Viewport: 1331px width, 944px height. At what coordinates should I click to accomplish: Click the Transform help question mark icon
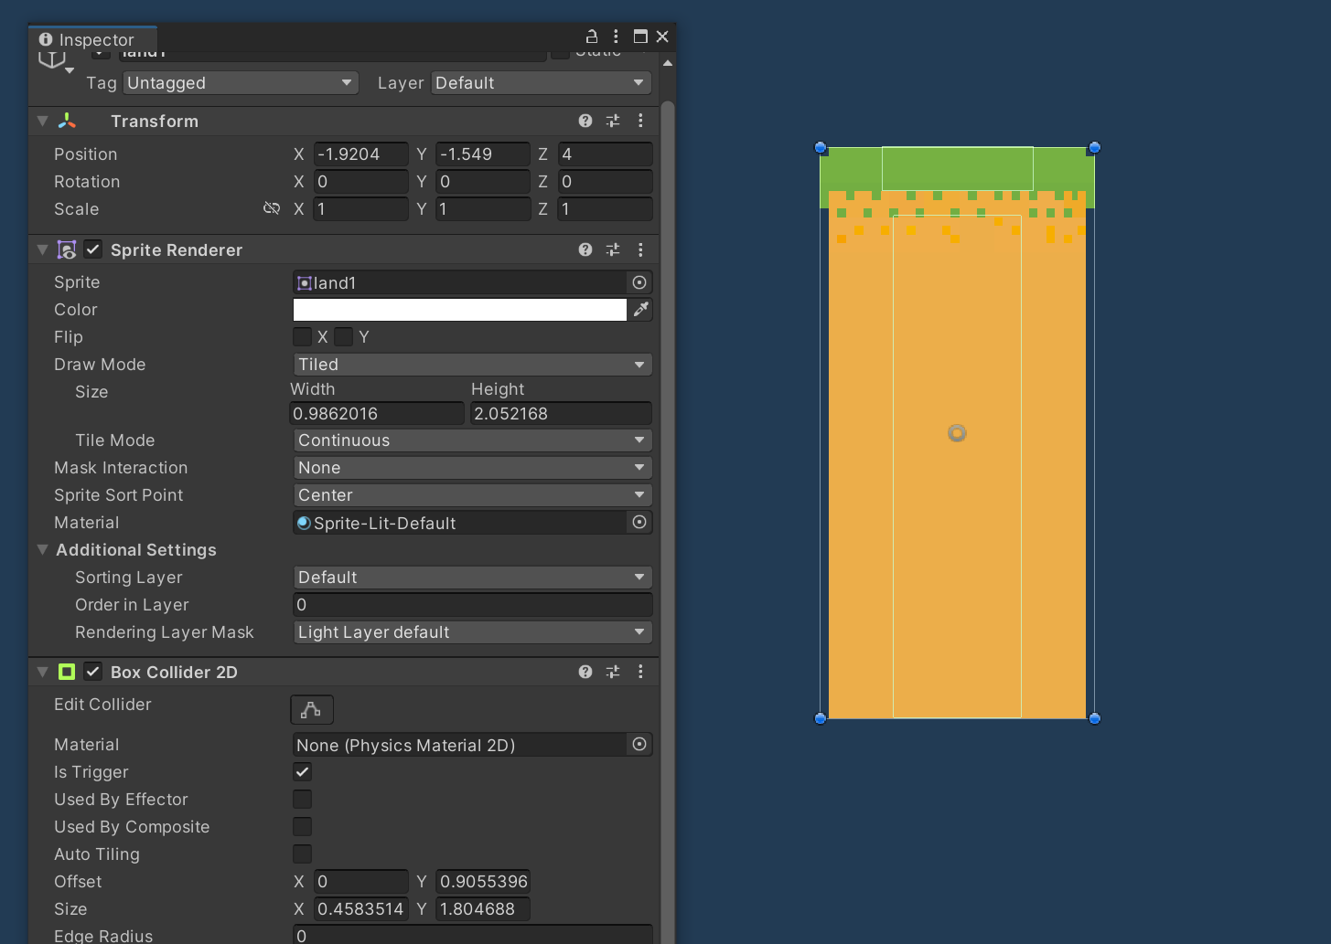tap(585, 120)
